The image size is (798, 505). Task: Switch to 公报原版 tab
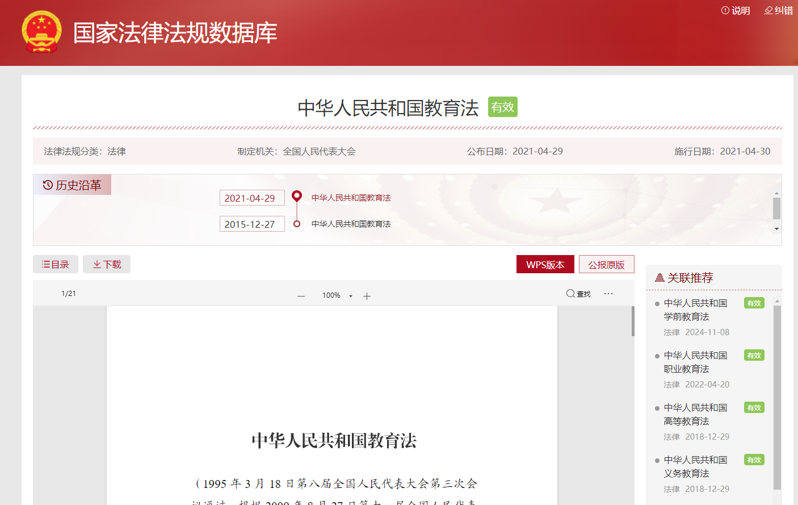(x=606, y=265)
